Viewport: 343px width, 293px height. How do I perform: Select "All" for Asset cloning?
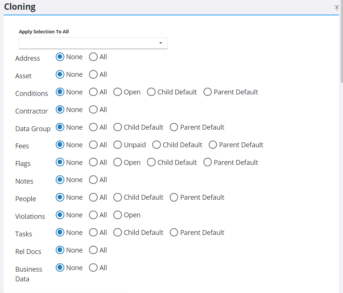click(93, 75)
